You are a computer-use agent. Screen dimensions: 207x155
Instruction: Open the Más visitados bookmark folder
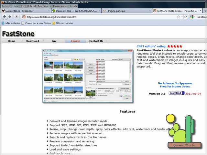[x=11, y=23]
